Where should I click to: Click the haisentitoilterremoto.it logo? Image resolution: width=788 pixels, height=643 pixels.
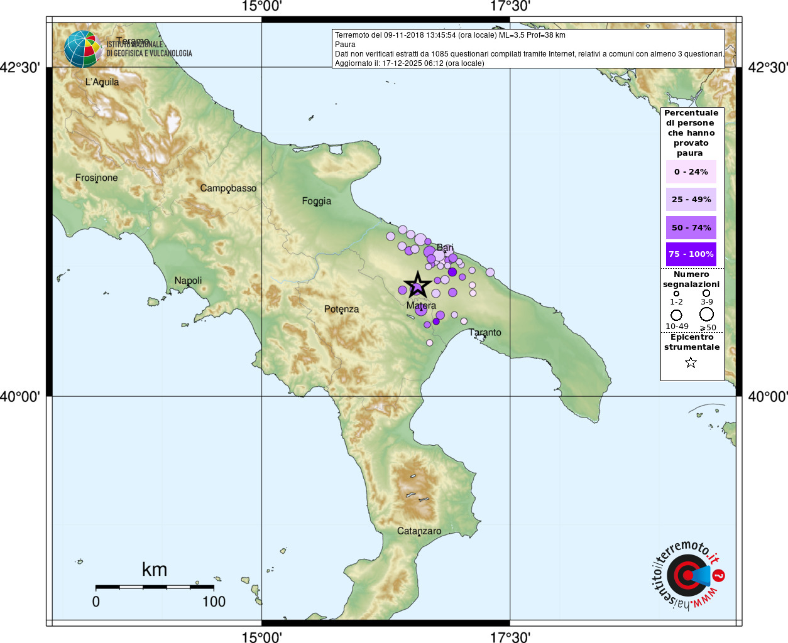687,576
